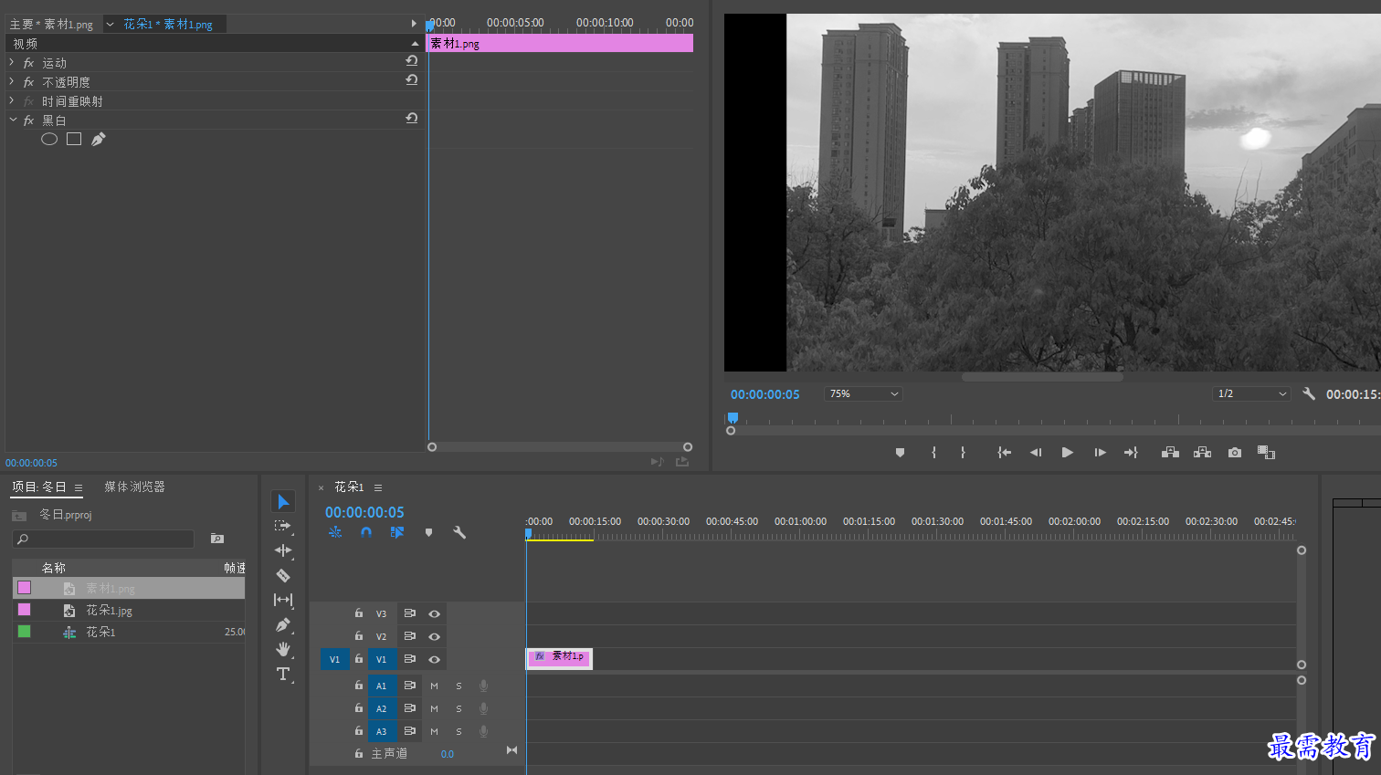Open the 项目 panel menu
1381x775 pixels.
coord(79,487)
